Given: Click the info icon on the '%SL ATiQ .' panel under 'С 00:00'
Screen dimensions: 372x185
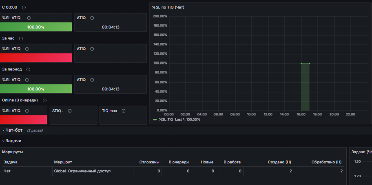Looking at the screenshot, I should 29,18.
